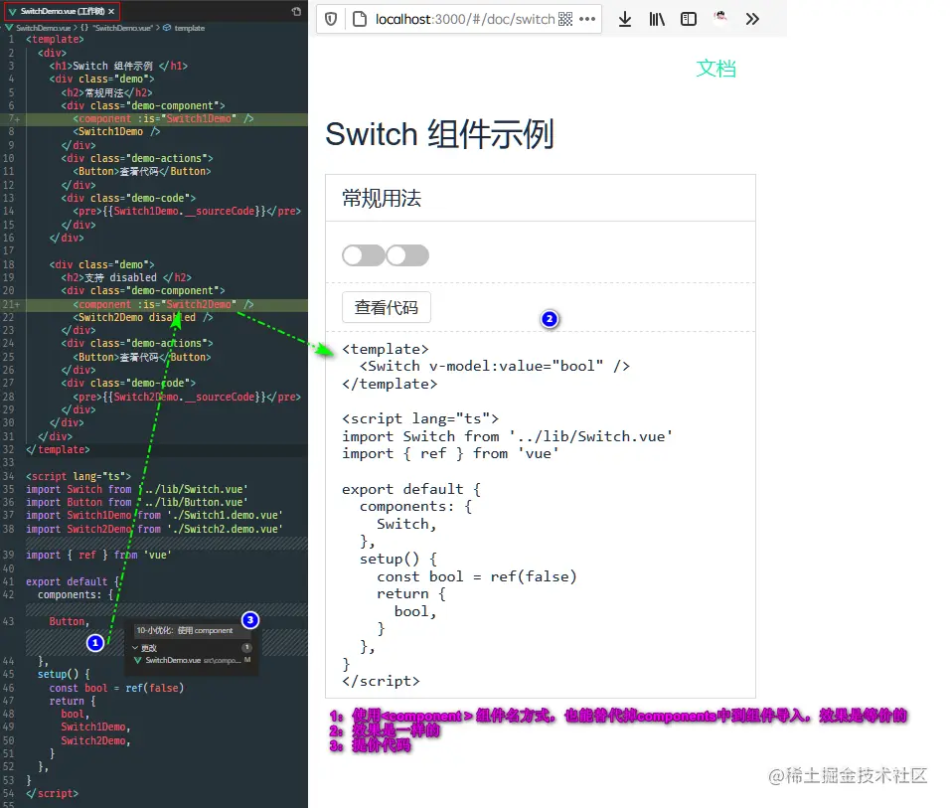Click the <Switch1Demo /> code line
Viewport: 950px width, 808px height.
pyautogui.click(x=117, y=131)
